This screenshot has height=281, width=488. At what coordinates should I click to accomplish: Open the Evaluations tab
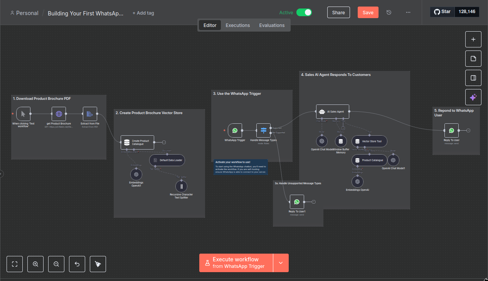tap(272, 25)
